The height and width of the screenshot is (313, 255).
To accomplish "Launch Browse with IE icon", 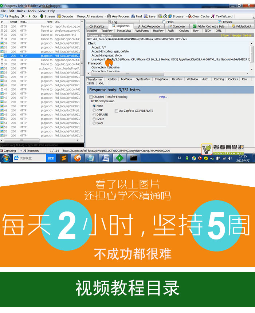I will click(x=170, y=16).
